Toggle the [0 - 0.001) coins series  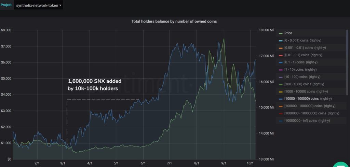(303, 41)
